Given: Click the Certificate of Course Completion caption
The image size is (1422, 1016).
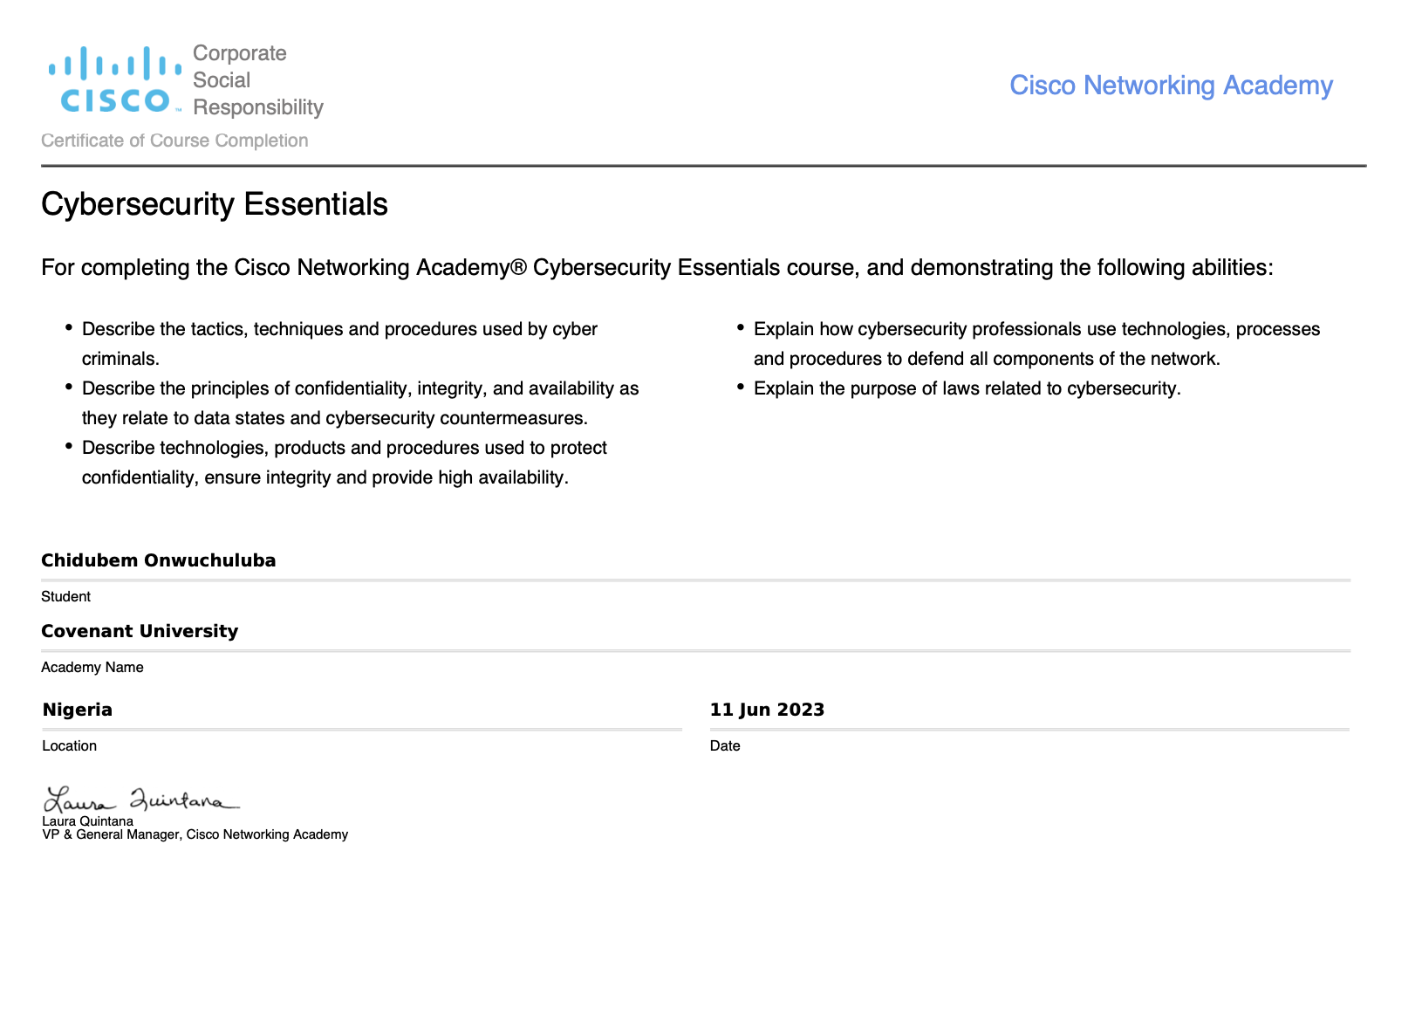Looking at the screenshot, I should pos(174,141).
